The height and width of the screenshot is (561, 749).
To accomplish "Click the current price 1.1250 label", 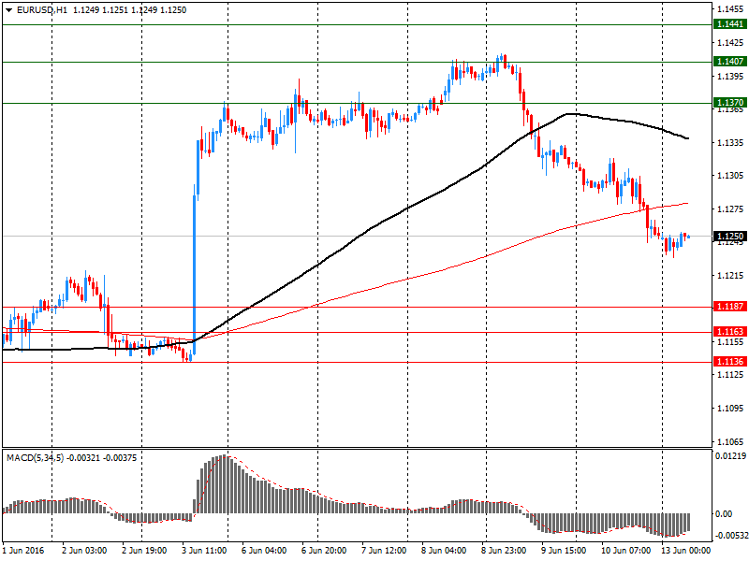I will (x=730, y=237).
